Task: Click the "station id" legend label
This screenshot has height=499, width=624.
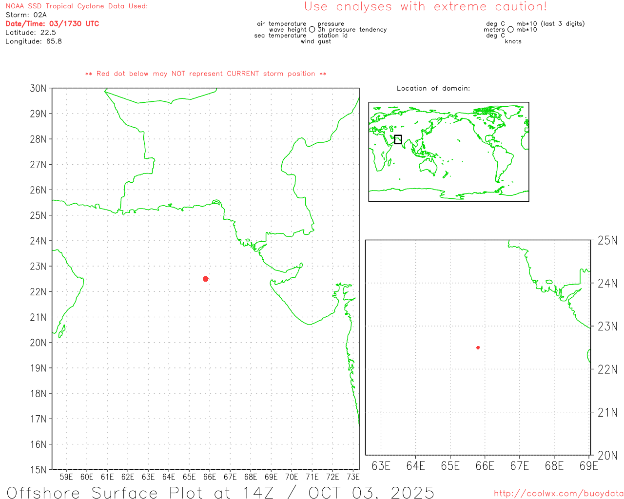Action: [332, 36]
